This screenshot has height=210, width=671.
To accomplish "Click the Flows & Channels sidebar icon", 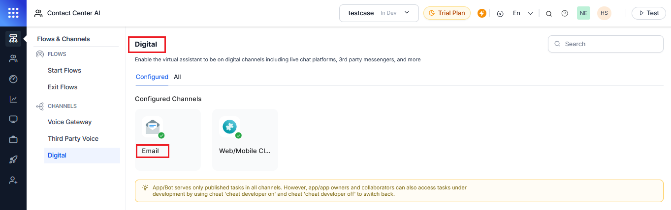I will pyautogui.click(x=13, y=39).
